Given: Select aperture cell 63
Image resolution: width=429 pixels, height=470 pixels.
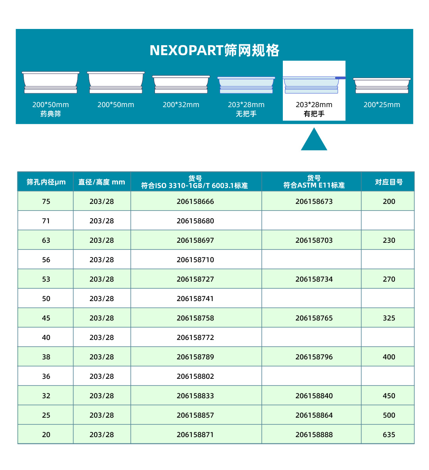Looking at the screenshot, I should 46,240.
